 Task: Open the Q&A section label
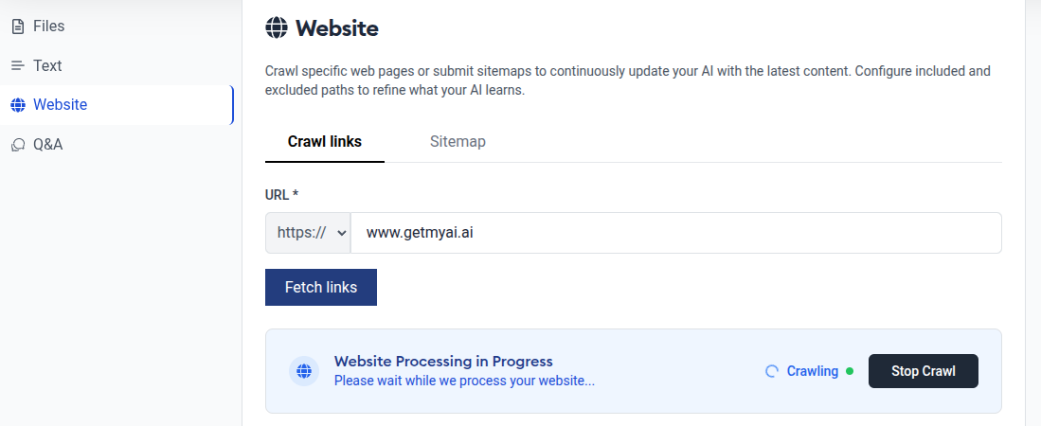(47, 145)
